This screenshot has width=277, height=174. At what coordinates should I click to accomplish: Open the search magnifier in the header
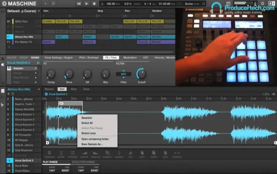[x=53, y=3]
